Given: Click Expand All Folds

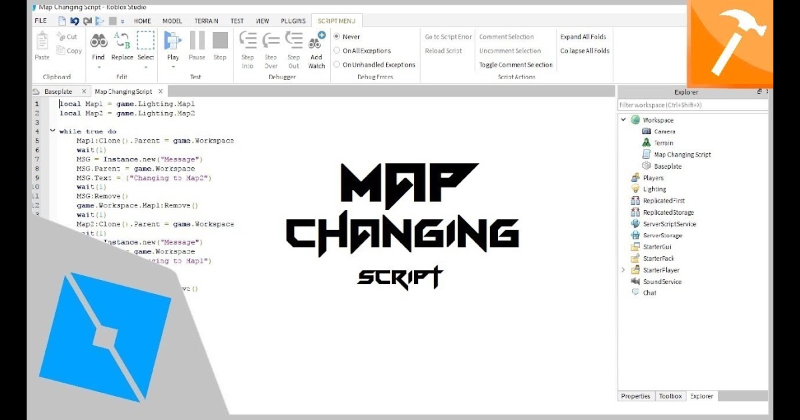Looking at the screenshot, I should point(583,37).
